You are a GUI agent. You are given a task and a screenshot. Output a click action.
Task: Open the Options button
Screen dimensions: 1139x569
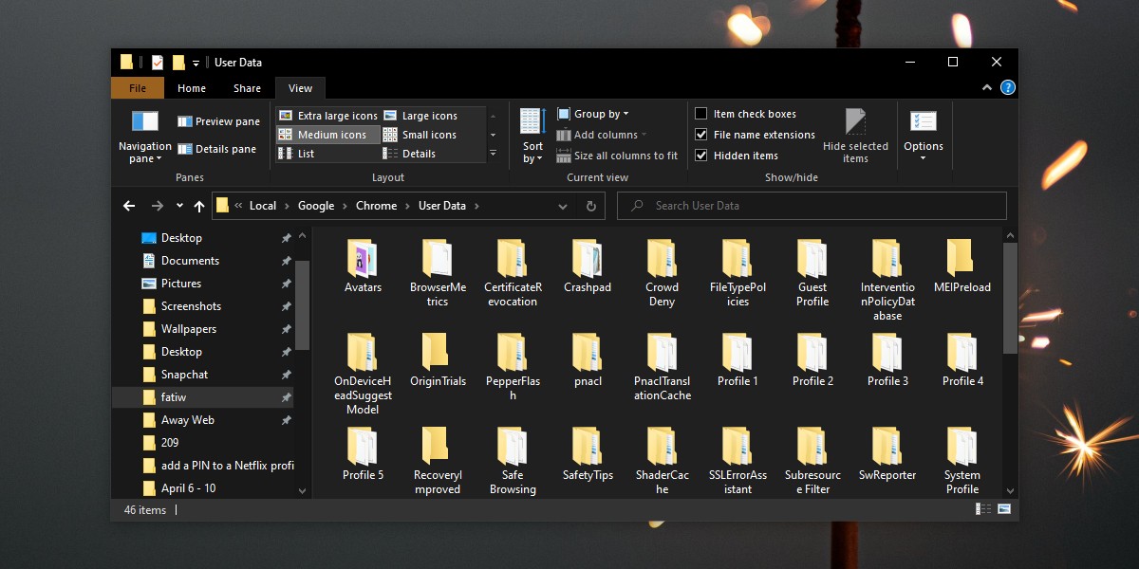point(924,135)
